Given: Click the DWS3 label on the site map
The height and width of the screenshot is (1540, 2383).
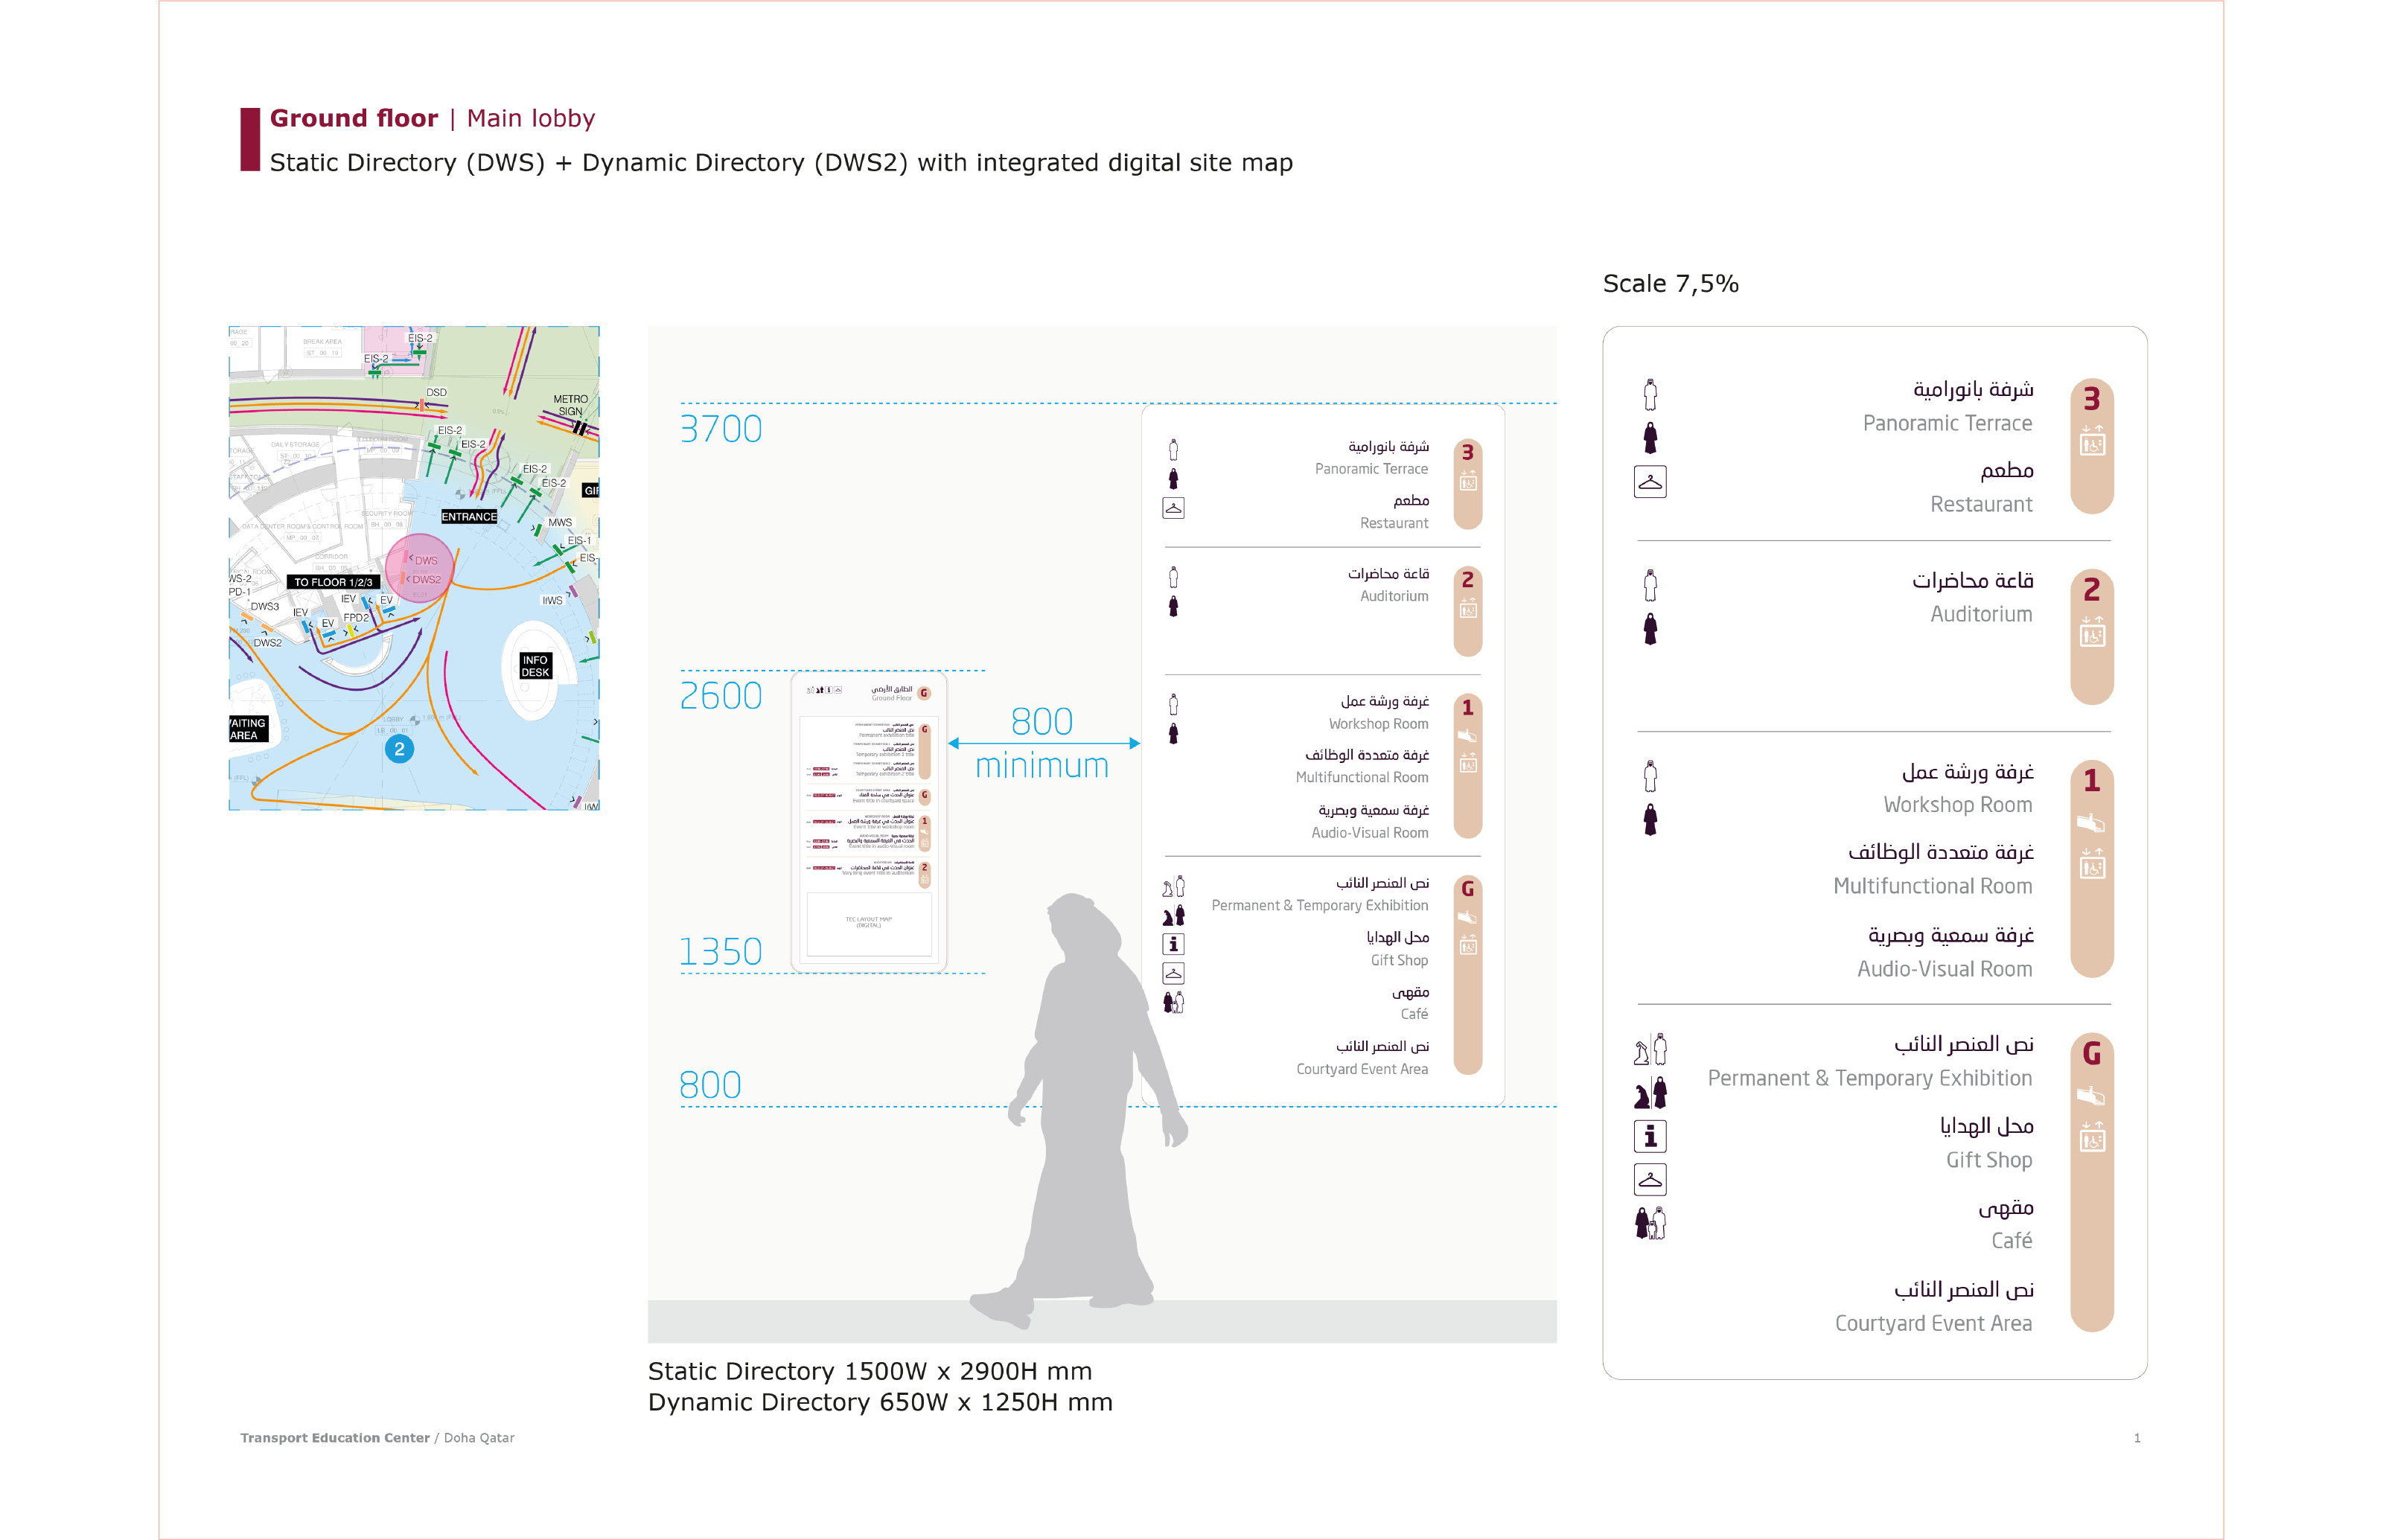Looking at the screenshot, I should coord(265,606).
